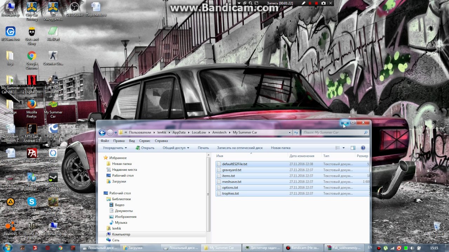Screen dimensions: 449x252
Task: Open the Правка menu
Action: (x=119, y=141)
